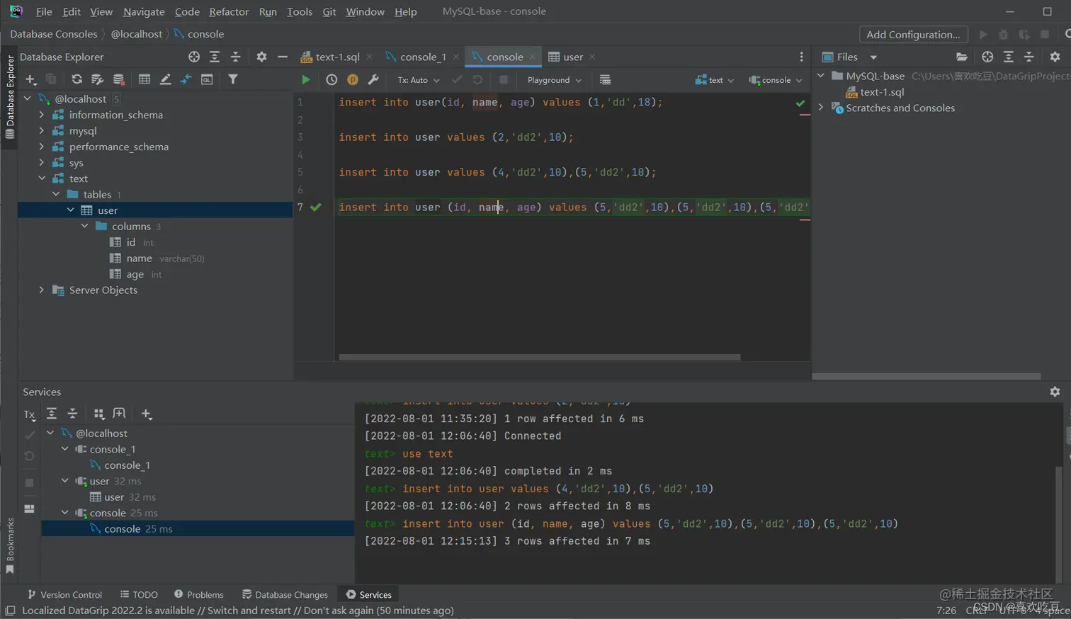Open the text schema switcher dropdown
This screenshot has height=619, width=1071.
point(715,80)
